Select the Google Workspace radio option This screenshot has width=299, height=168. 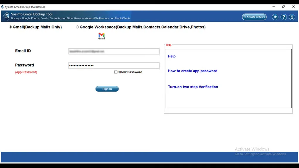click(77, 27)
